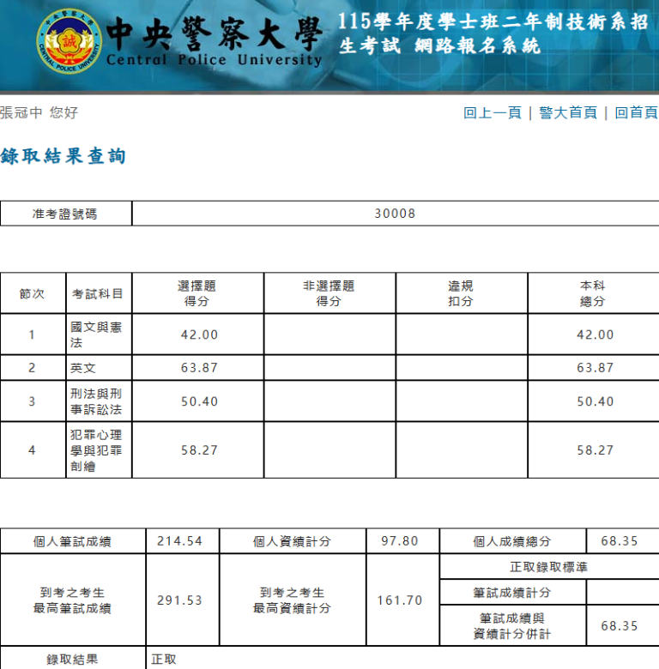Click the 42.00 subject total in 本科總分 column
Viewport: 659px width, 669px height.
point(595,334)
